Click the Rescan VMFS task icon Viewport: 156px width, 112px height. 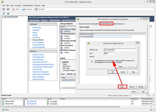(x=3, y=101)
